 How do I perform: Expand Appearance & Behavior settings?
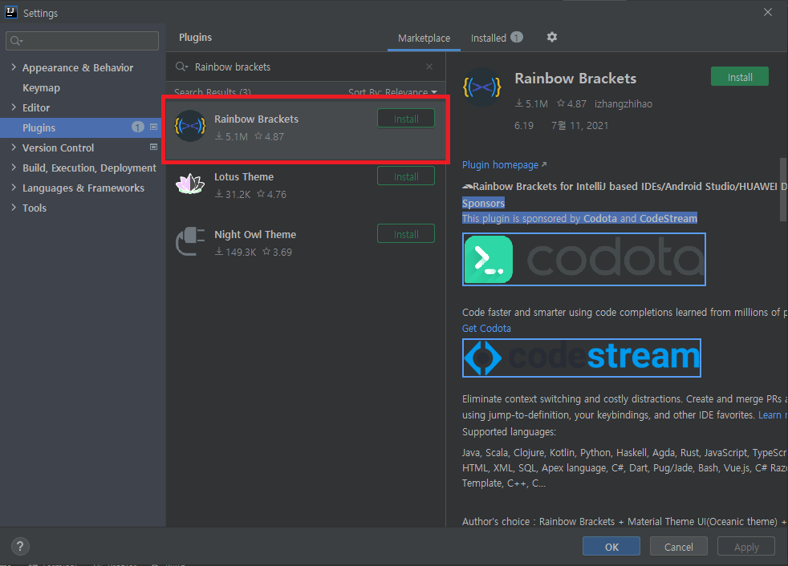coord(14,67)
